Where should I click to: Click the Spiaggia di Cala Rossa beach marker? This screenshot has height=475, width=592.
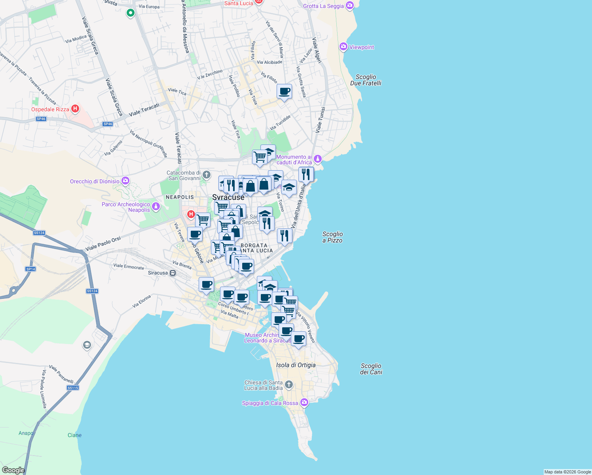pos(304,402)
